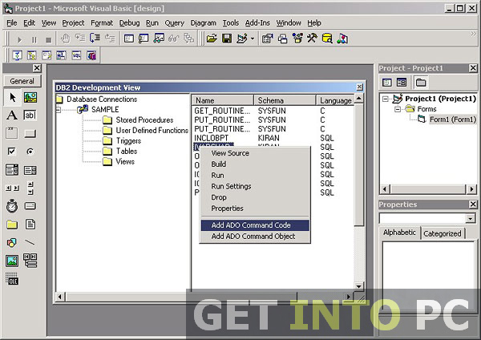
Task: Click the list's scroll-down arrow
Action: point(358,286)
